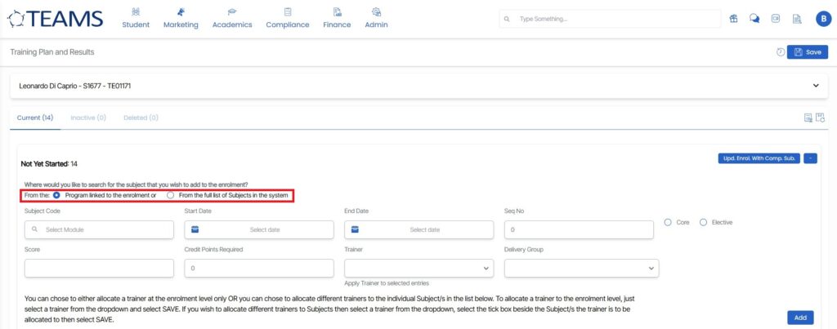The image size is (837, 329).
Task: Select 'From the full list of Subjects' option
Action: [x=170, y=196]
